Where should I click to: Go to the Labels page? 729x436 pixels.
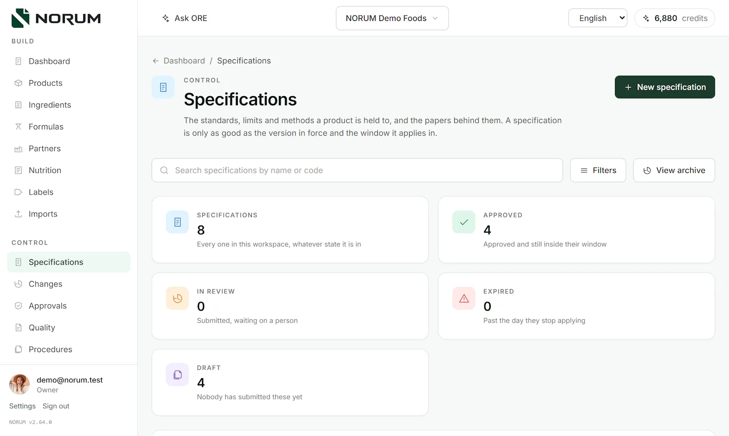coord(69,192)
